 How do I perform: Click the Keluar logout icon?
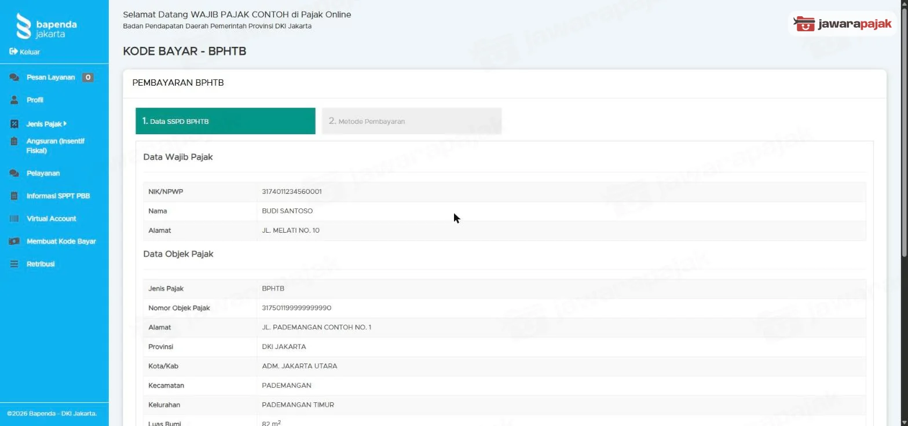13,52
